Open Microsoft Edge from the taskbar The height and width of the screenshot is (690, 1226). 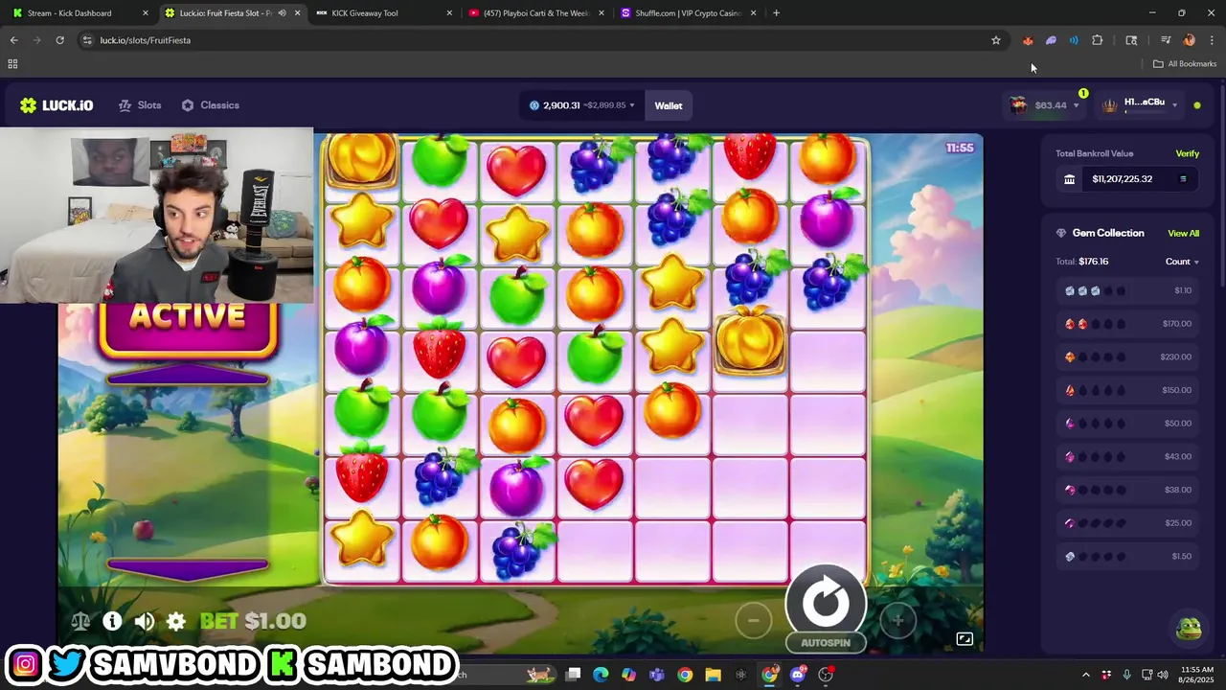coord(601,675)
